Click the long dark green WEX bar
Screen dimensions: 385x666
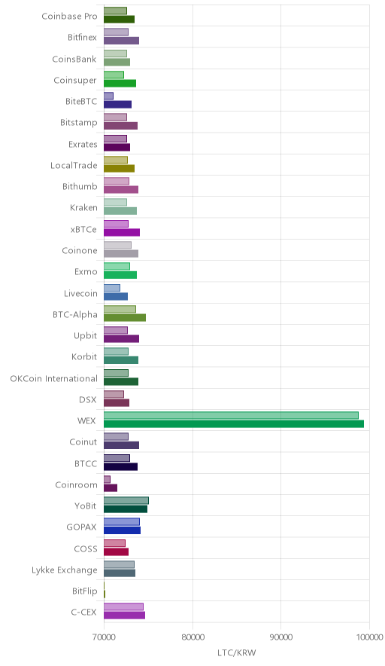[x=234, y=424]
